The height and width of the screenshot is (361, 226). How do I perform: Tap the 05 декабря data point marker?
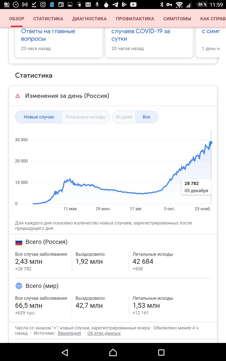pos(211,142)
